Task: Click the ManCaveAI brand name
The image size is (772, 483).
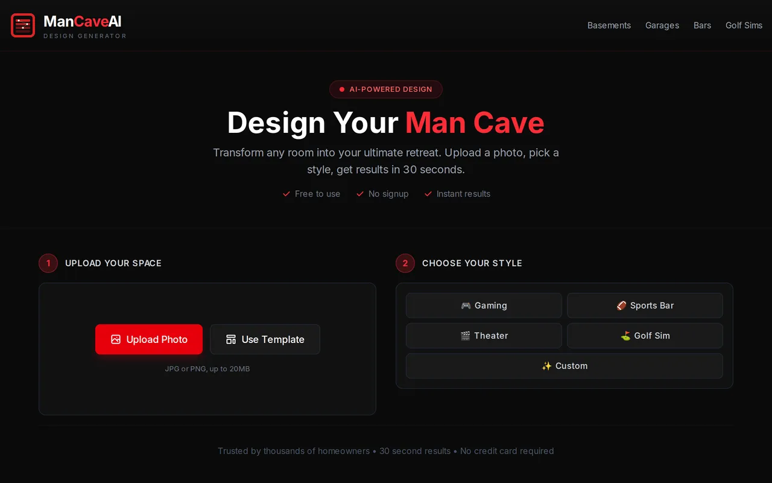Action: click(83, 22)
